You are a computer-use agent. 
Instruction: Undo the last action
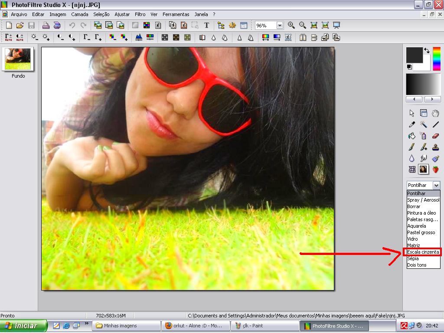point(72,25)
